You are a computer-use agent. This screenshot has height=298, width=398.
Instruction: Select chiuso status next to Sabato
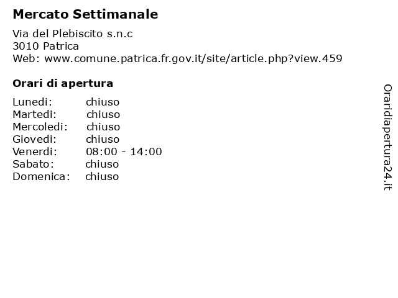pos(102,164)
